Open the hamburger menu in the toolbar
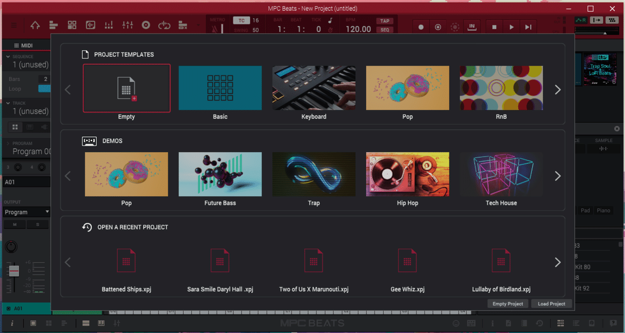This screenshot has height=333, width=625. (14, 25)
